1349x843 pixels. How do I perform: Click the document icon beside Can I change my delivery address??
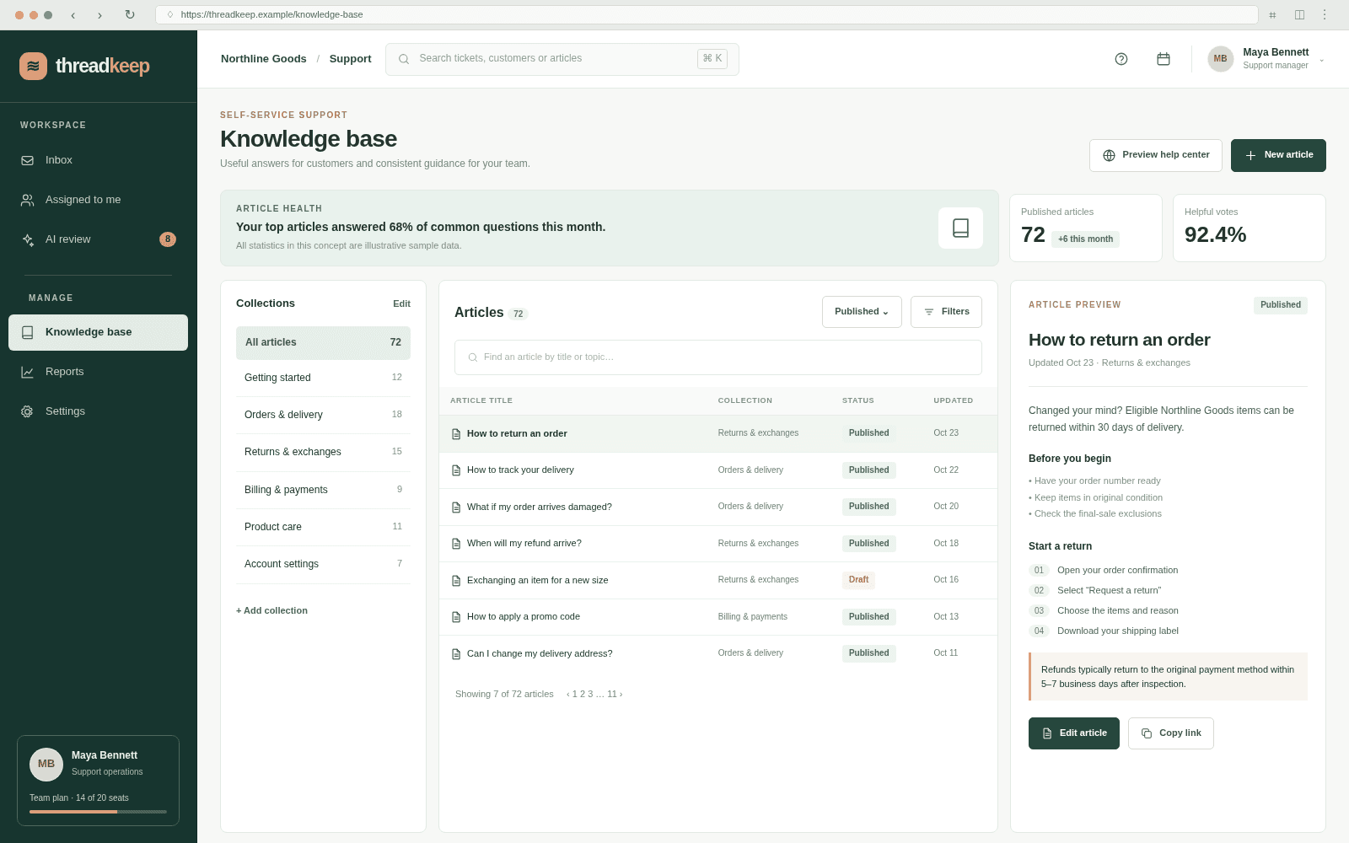(456, 654)
